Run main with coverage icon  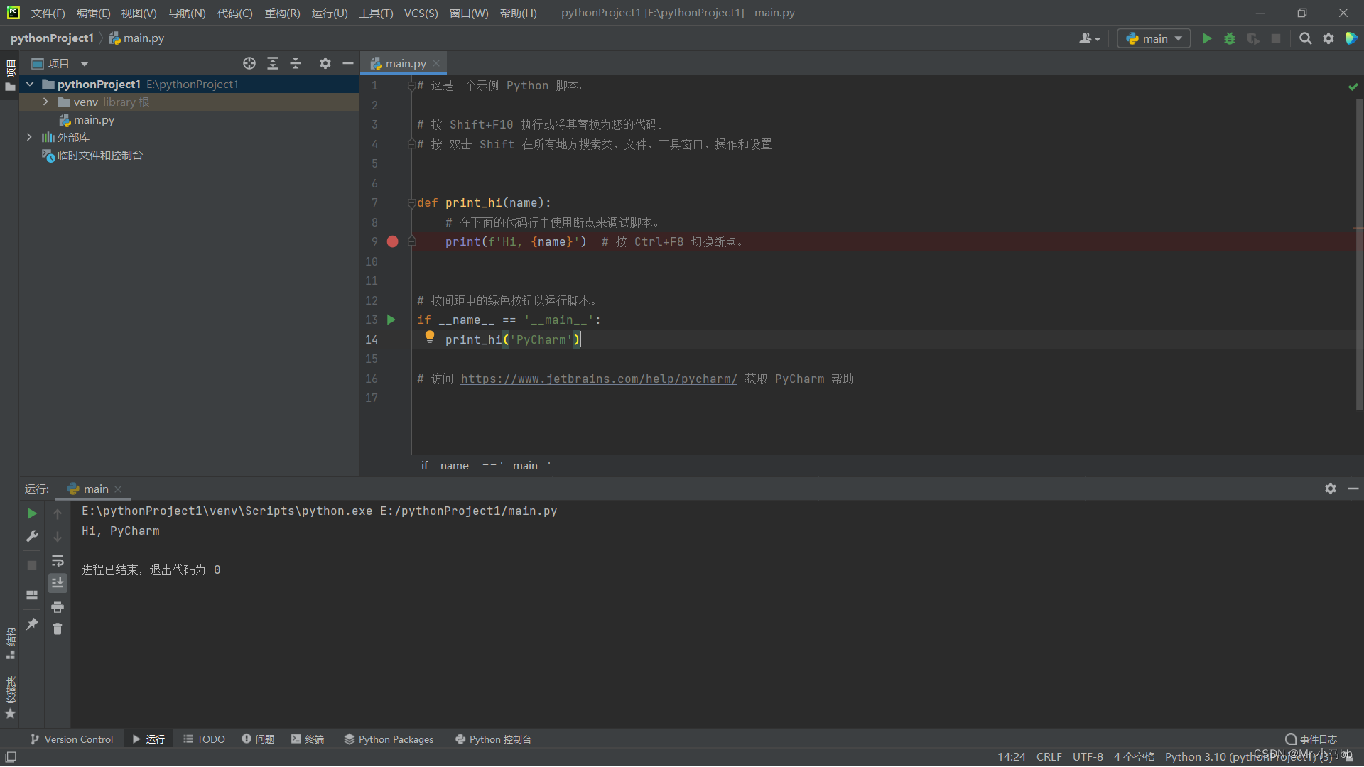pyautogui.click(x=1252, y=38)
